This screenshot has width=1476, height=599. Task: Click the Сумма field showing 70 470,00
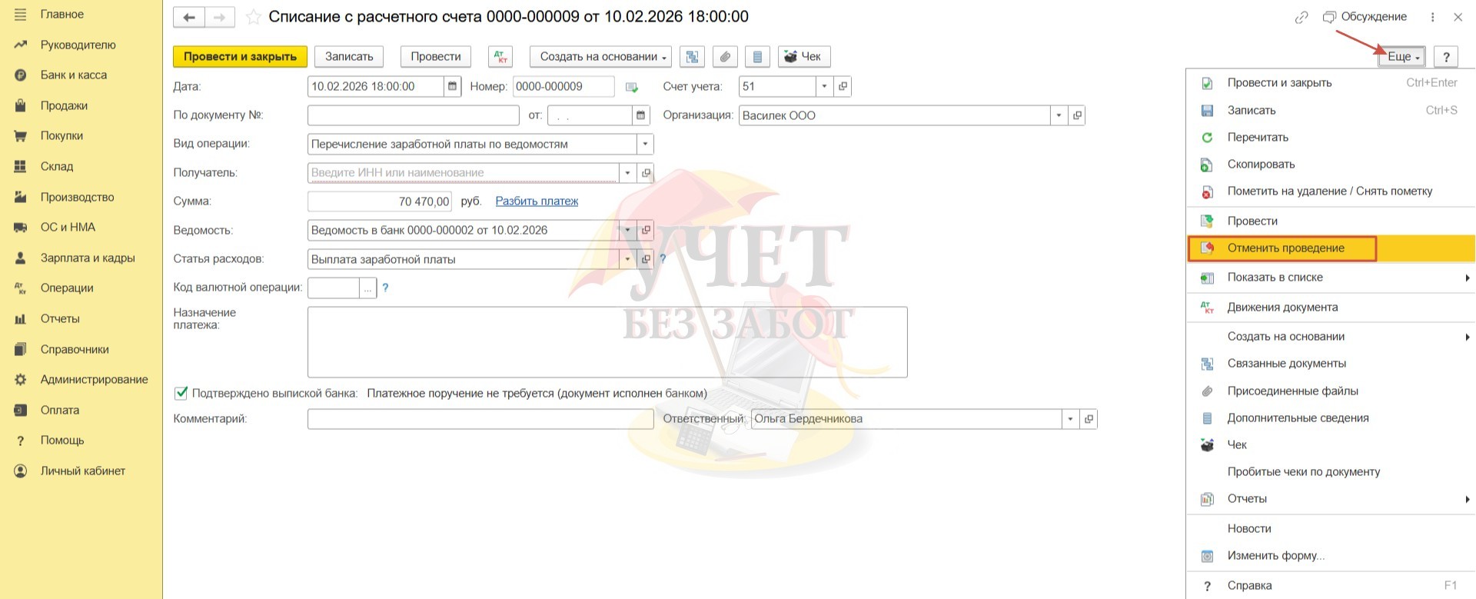(380, 201)
